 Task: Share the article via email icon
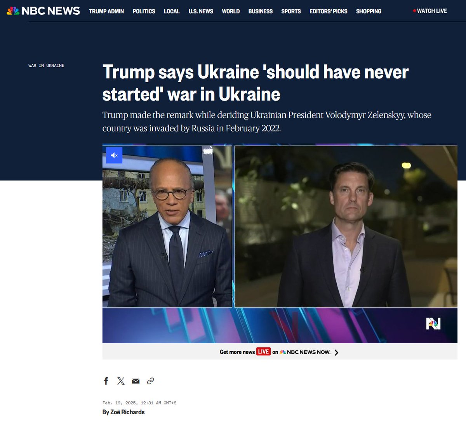(136, 381)
